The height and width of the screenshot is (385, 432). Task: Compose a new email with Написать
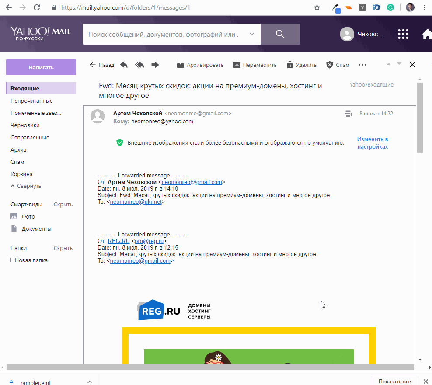[x=41, y=67]
